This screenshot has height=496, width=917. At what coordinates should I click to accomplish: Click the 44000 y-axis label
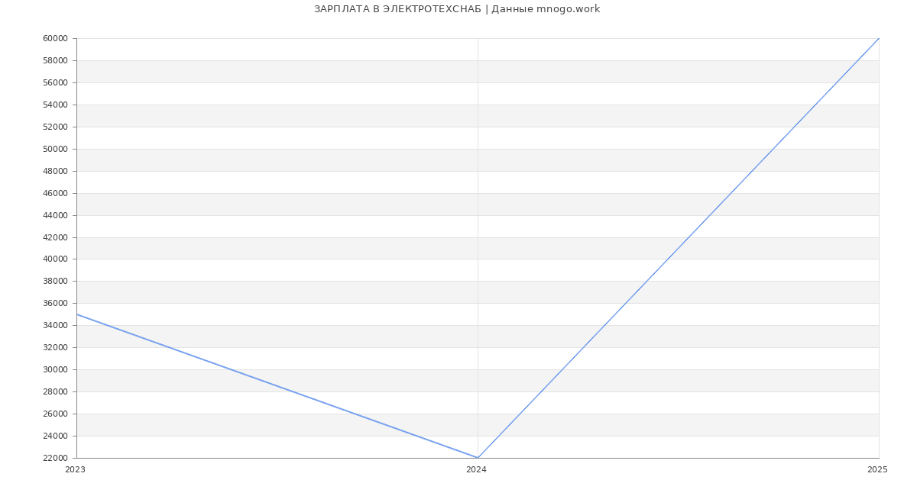tap(56, 215)
